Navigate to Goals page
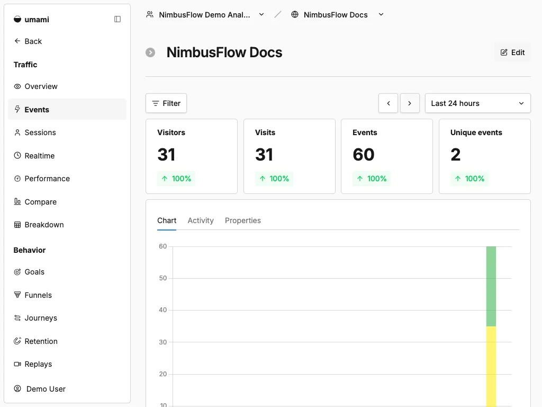The height and width of the screenshot is (407, 542). [x=67, y=272]
